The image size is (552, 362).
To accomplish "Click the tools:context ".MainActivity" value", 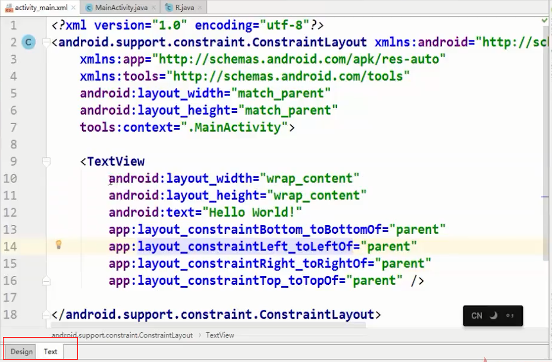I will click(234, 127).
